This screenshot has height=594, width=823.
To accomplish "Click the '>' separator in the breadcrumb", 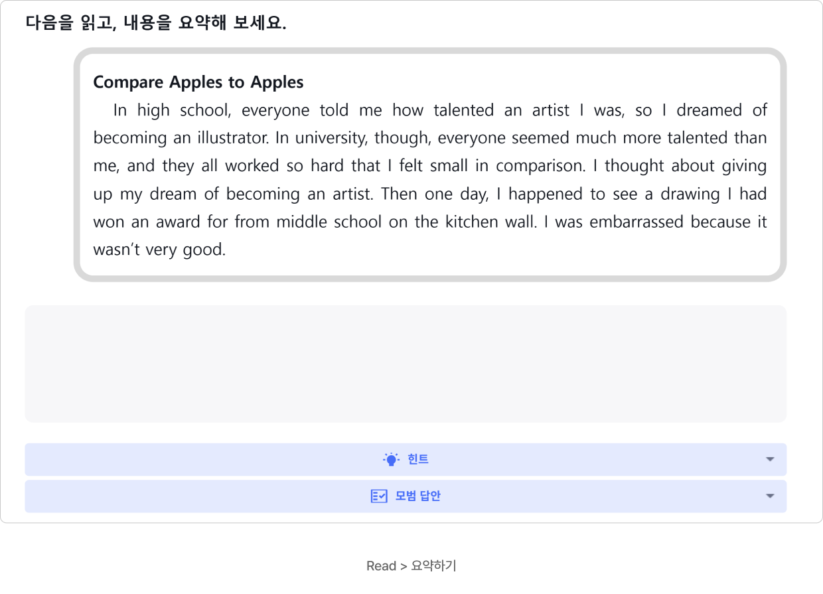I will (404, 566).
